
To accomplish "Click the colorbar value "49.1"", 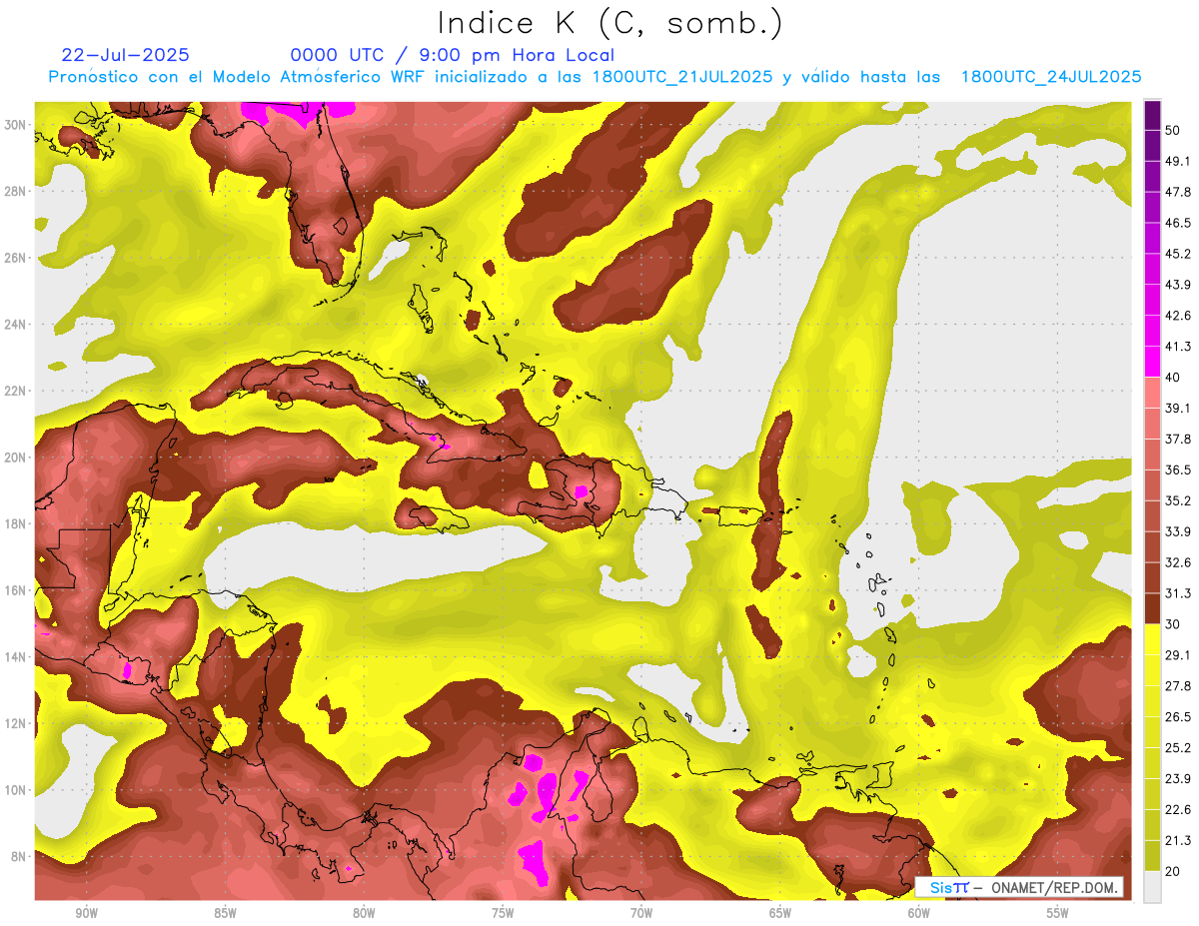I will [x=1178, y=162].
